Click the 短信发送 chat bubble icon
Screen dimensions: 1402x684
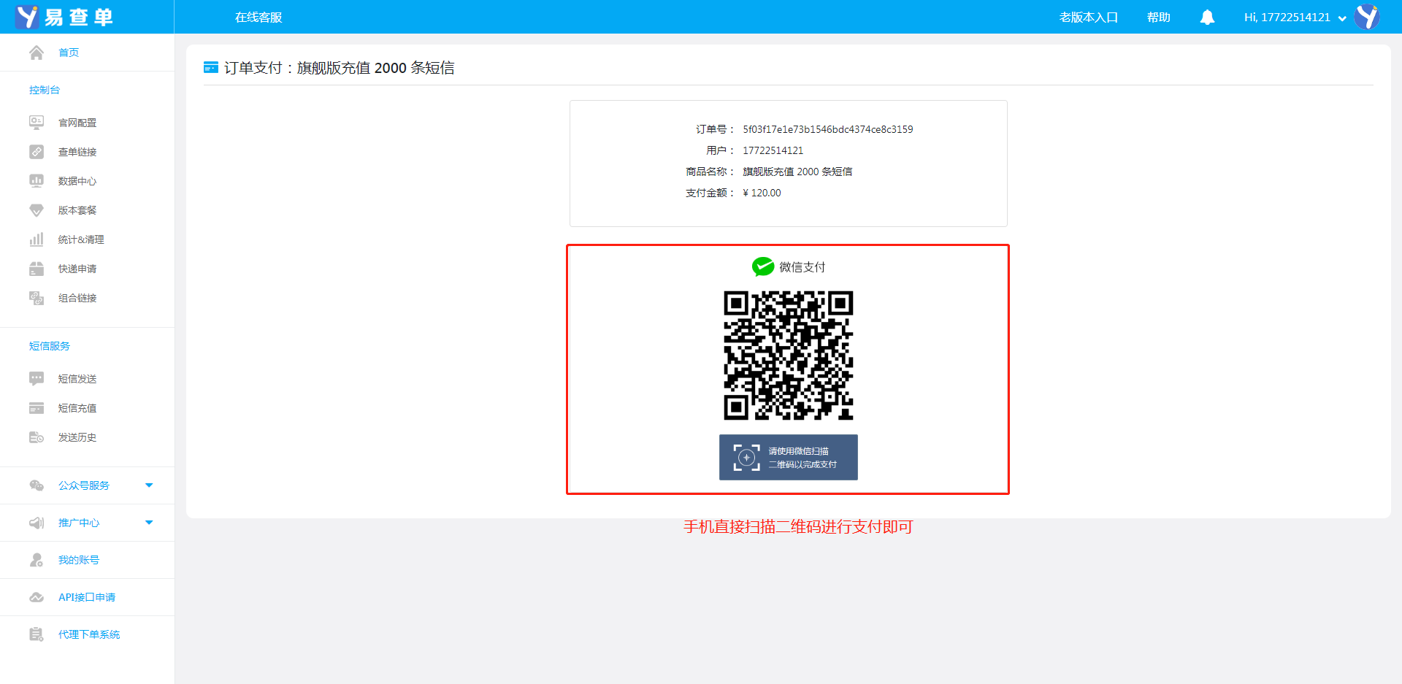tap(37, 379)
